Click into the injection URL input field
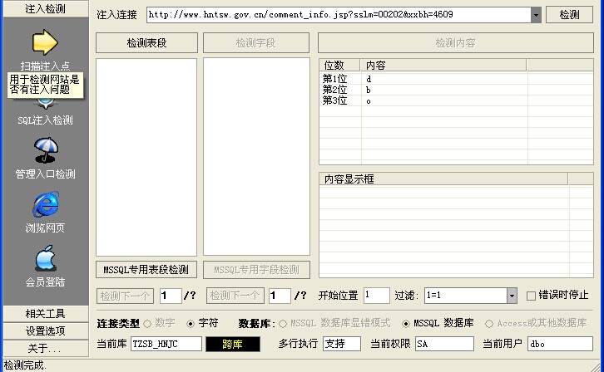604x372 pixels. [339, 15]
